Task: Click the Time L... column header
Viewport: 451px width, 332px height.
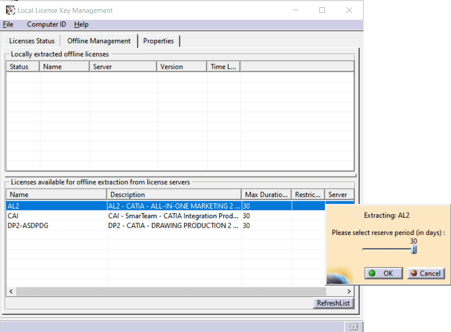Action: 224,67
